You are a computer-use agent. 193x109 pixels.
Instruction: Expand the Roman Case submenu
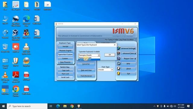[128, 58]
